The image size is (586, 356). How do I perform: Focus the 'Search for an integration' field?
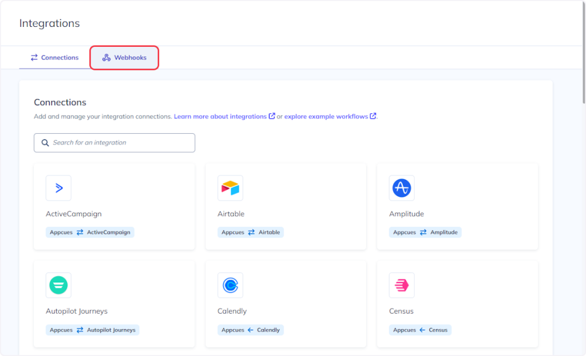(x=120, y=143)
